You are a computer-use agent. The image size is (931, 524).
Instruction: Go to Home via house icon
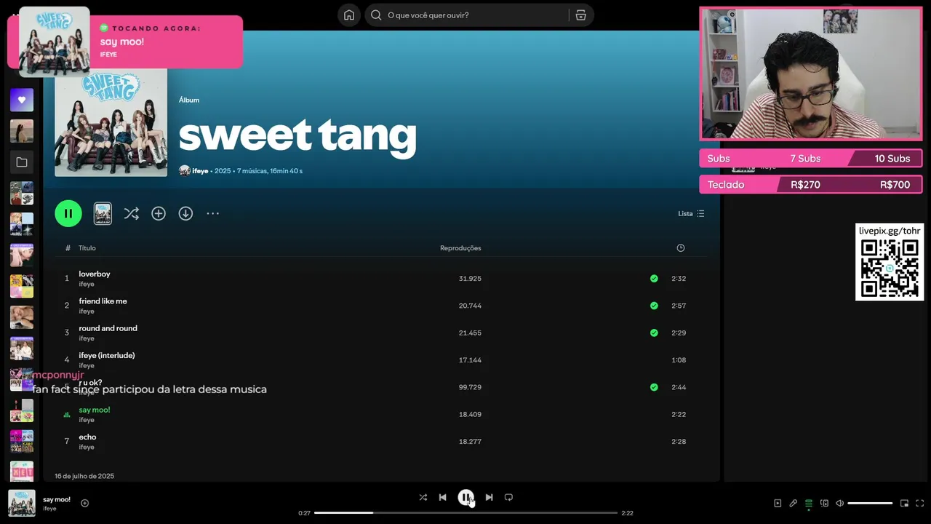(349, 15)
